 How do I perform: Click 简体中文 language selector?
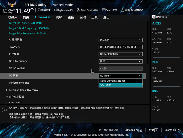tap(46, 10)
